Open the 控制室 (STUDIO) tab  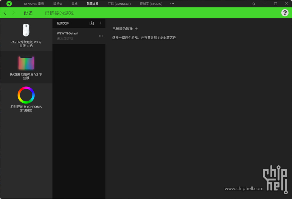151,4
